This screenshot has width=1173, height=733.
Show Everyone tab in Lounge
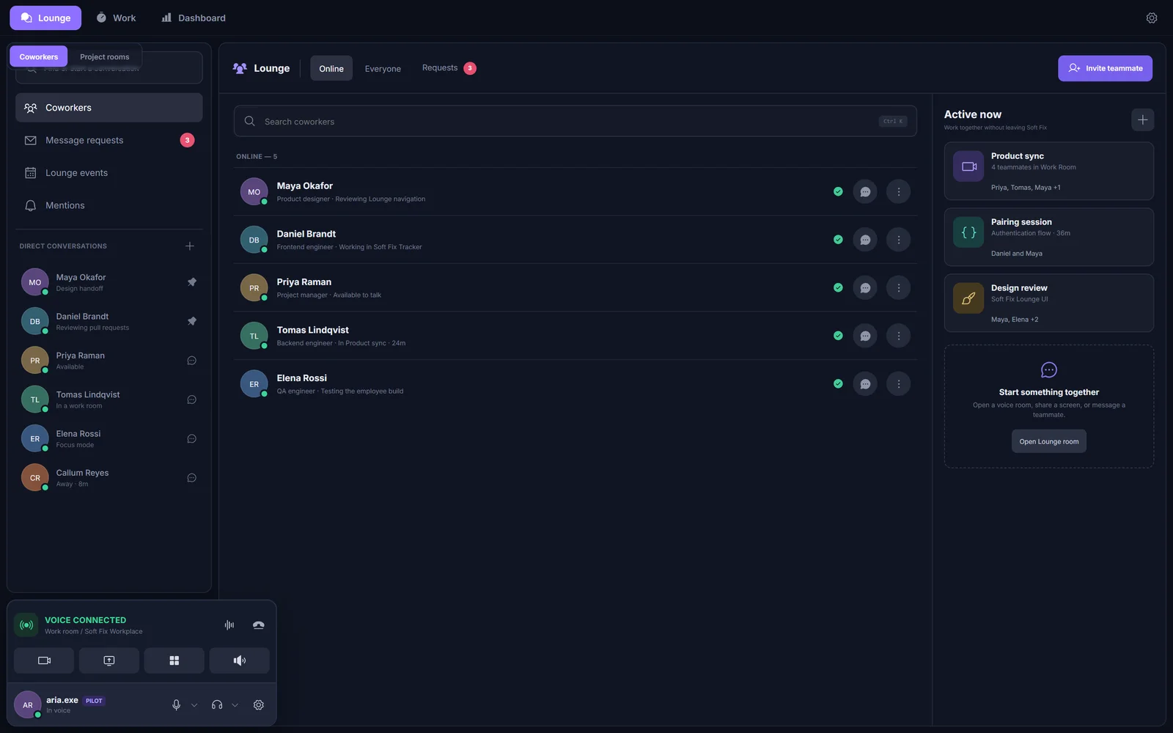tap(383, 68)
